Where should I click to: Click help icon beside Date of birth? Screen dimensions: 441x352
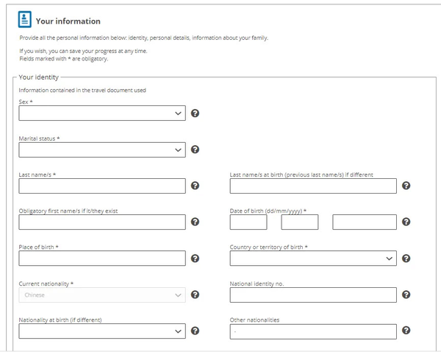pyautogui.click(x=406, y=222)
